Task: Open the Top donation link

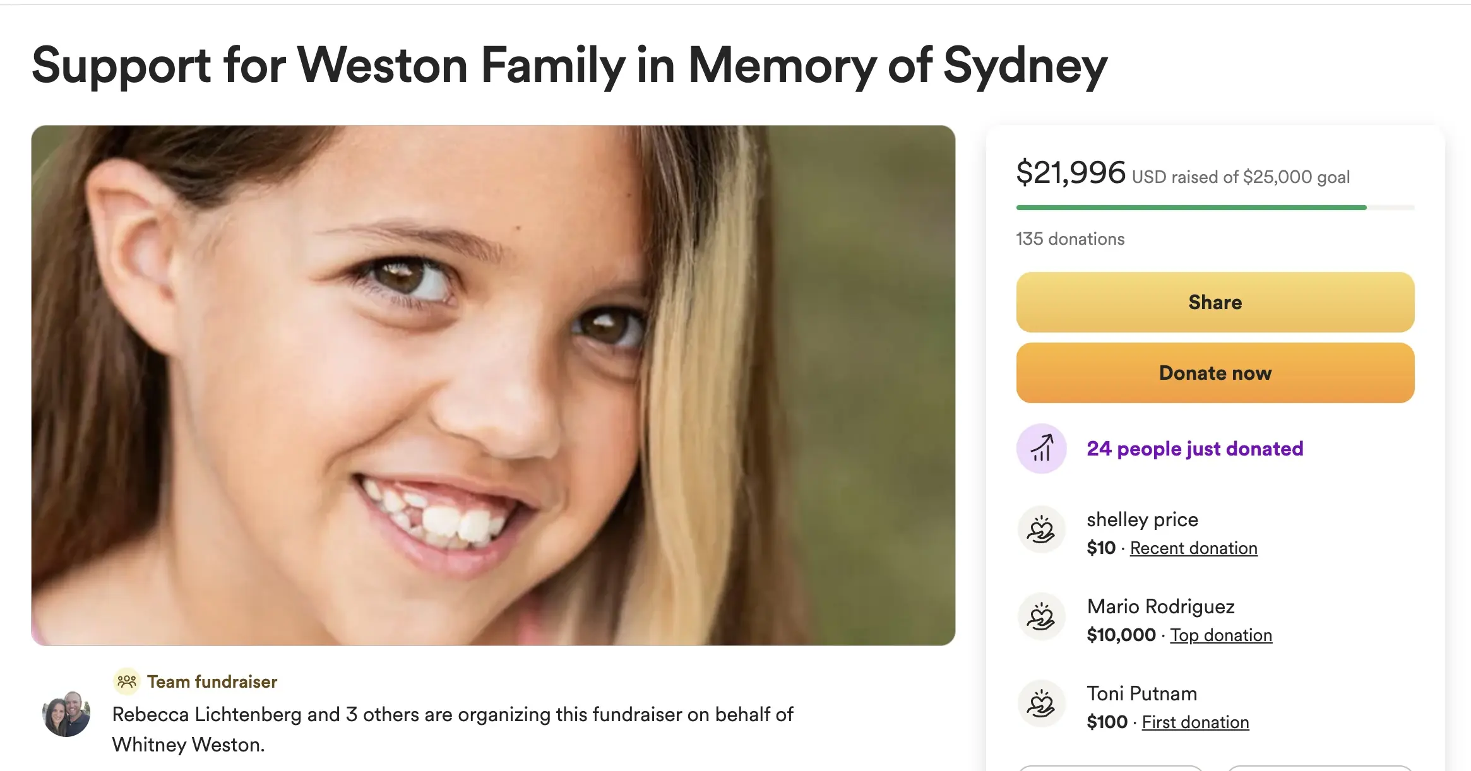Action: [x=1221, y=635]
